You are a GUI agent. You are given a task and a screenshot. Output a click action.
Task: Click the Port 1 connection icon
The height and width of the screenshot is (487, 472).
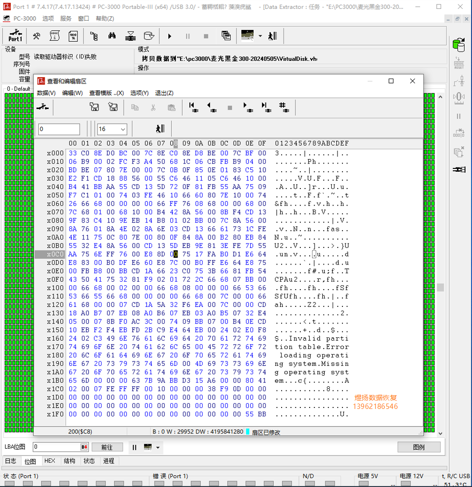tap(15, 36)
